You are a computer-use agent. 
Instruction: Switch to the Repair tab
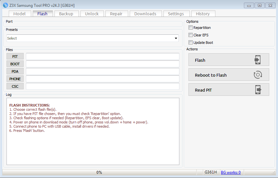coord(116,14)
